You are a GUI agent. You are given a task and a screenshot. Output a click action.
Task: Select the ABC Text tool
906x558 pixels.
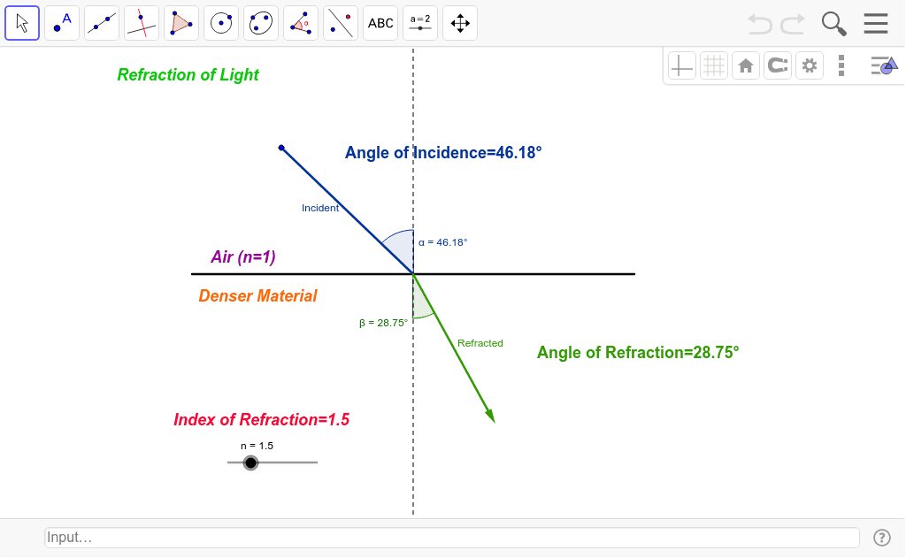pyautogui.click(x=380, y=23)
